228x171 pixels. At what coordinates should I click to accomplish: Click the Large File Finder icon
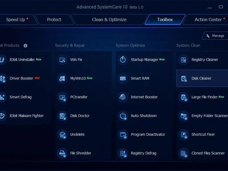coord(184,97)
